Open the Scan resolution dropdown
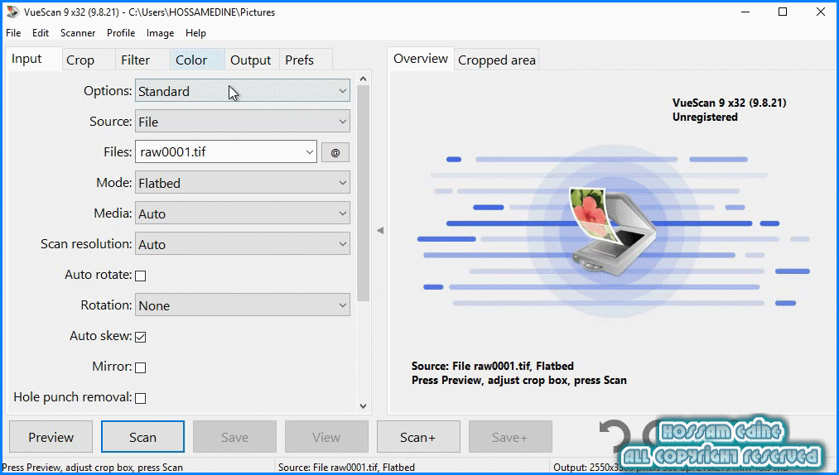Image resolution: width=839 pixels, height=475 pixels. click(243, 244)
